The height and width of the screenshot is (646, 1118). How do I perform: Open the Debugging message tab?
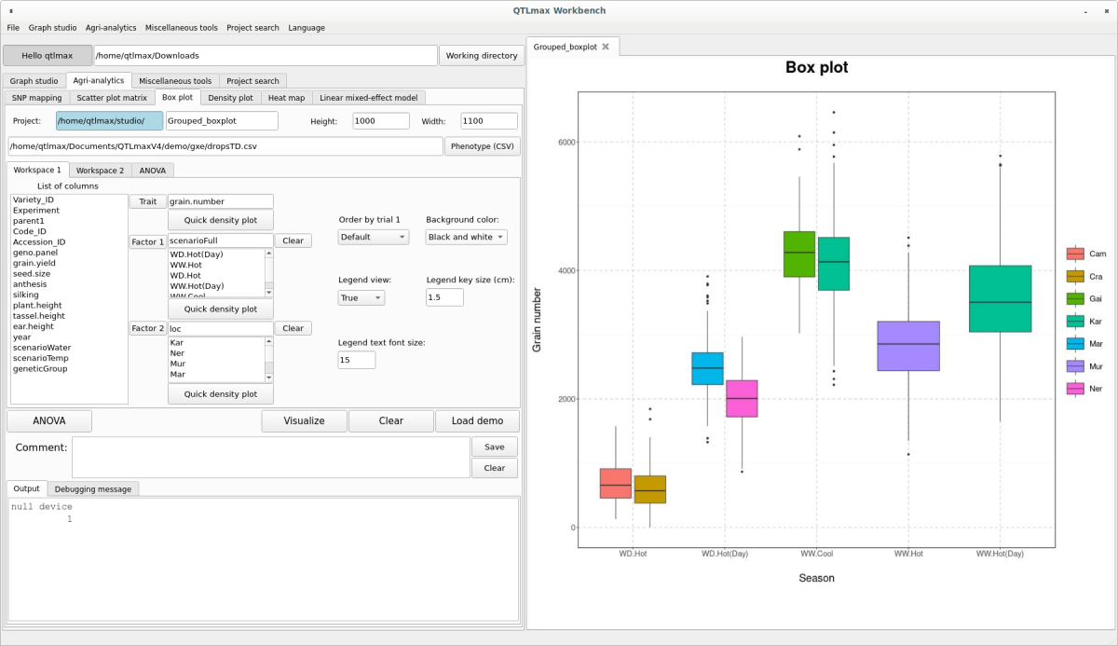click(93, 488)
